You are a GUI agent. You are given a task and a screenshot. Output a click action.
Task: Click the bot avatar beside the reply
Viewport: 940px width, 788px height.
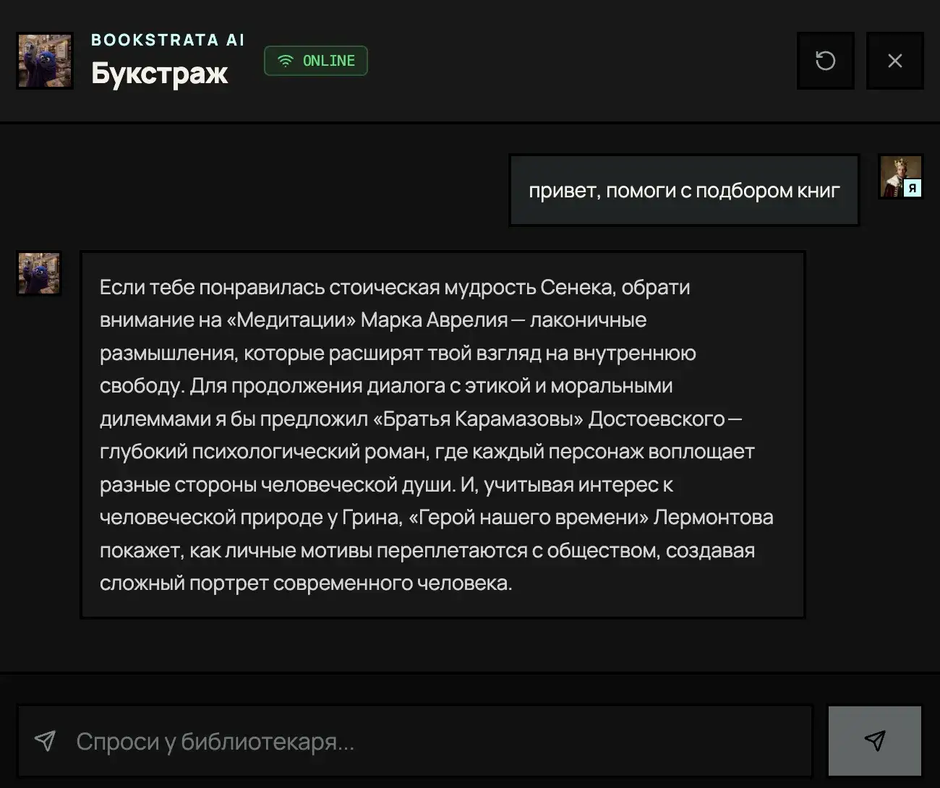click(x=39, y=273)
